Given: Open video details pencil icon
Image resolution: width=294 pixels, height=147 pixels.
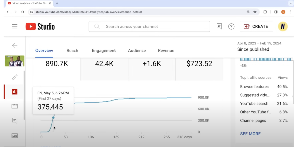Looking at the screenshot, I should [x=15, y=77].
